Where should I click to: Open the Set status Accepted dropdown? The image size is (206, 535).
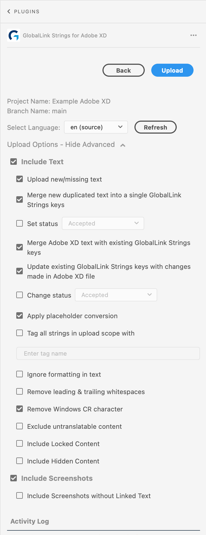click(103, 223)
